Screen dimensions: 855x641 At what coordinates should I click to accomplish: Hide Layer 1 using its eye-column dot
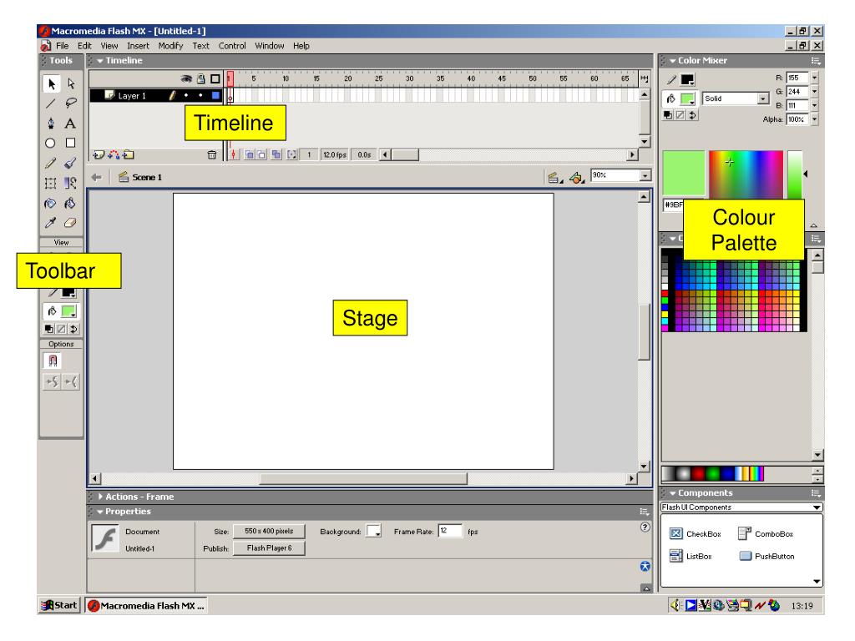pos(186,95)
